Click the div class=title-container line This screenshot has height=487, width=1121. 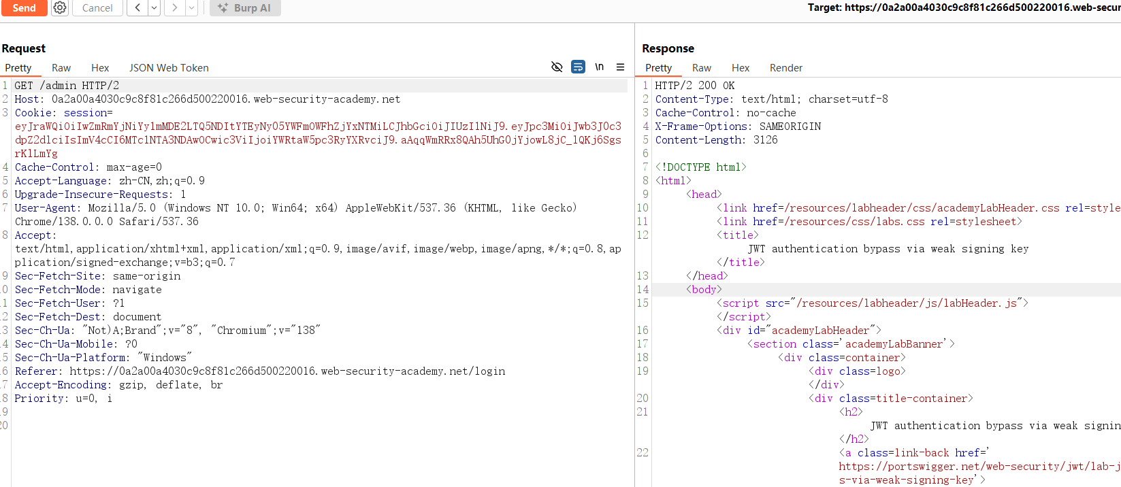pyautogui.click(x=890, y=399)
